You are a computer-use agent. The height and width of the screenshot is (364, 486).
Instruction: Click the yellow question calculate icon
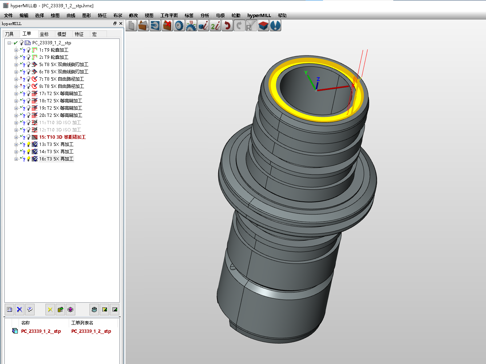105,310
